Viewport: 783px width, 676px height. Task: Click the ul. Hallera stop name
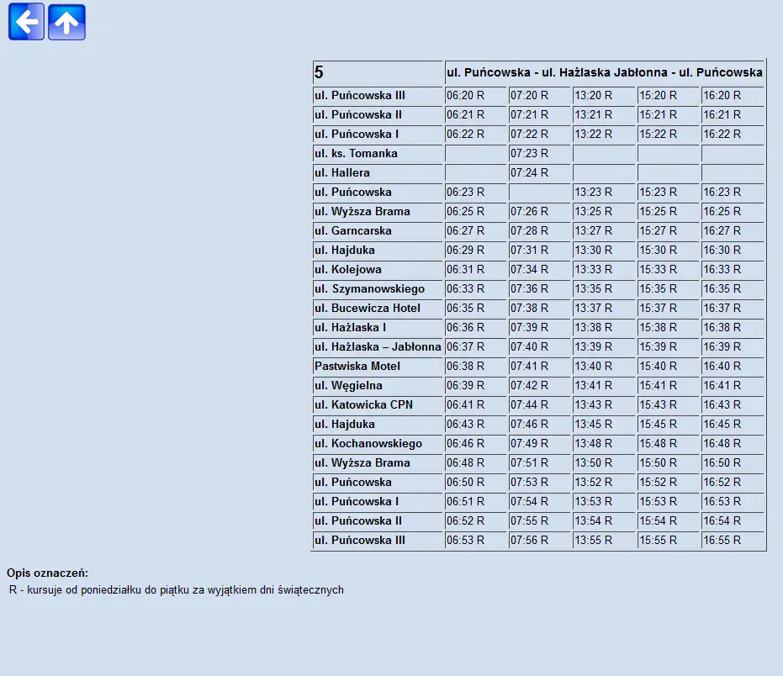342,173
